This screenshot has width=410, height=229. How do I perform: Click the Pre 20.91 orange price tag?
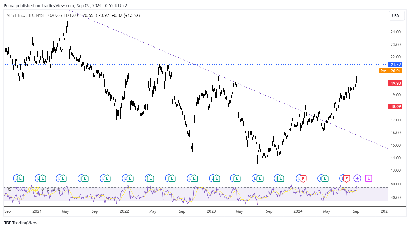tap(390, 71)
